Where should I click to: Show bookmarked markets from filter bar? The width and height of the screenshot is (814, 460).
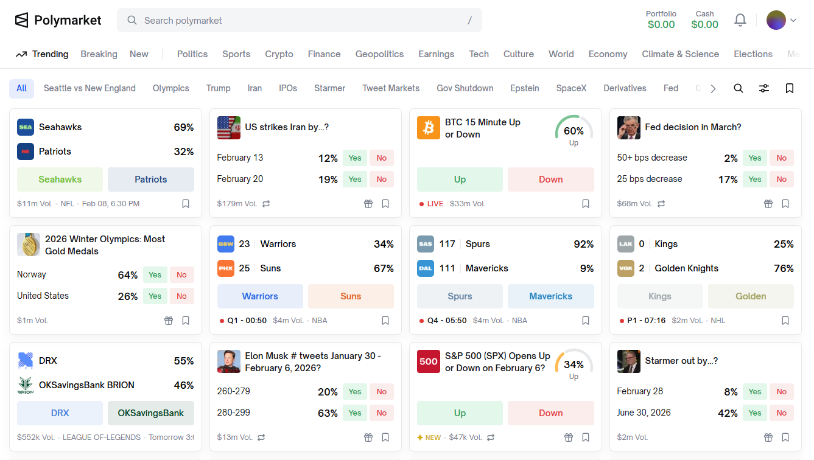point(790,88)
